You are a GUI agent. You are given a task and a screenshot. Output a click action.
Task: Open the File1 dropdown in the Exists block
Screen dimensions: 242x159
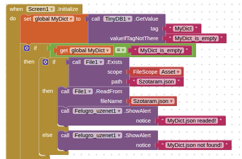pos(94,62)
